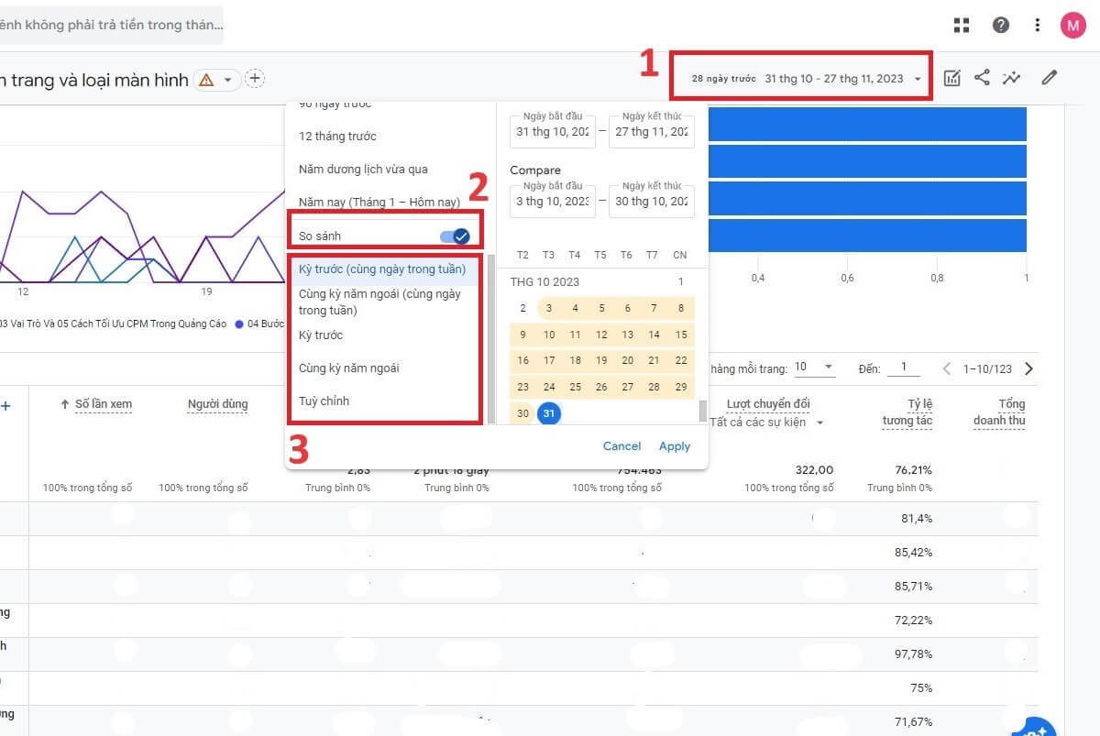Open the rows-per-page 10 dropdown

814,368
